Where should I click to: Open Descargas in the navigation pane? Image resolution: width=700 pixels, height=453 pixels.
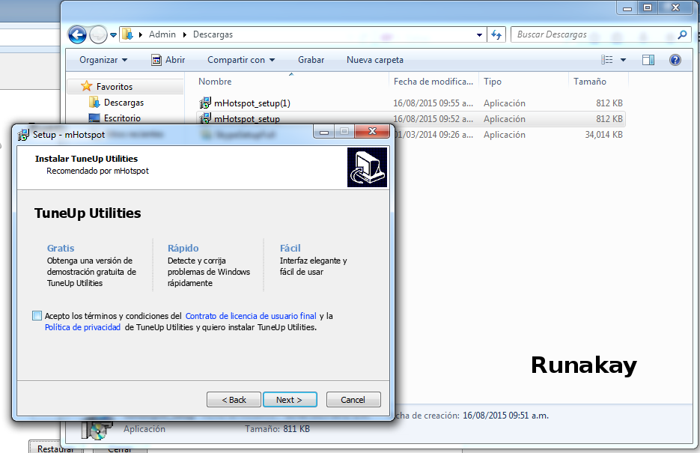(x=124, y=103)
